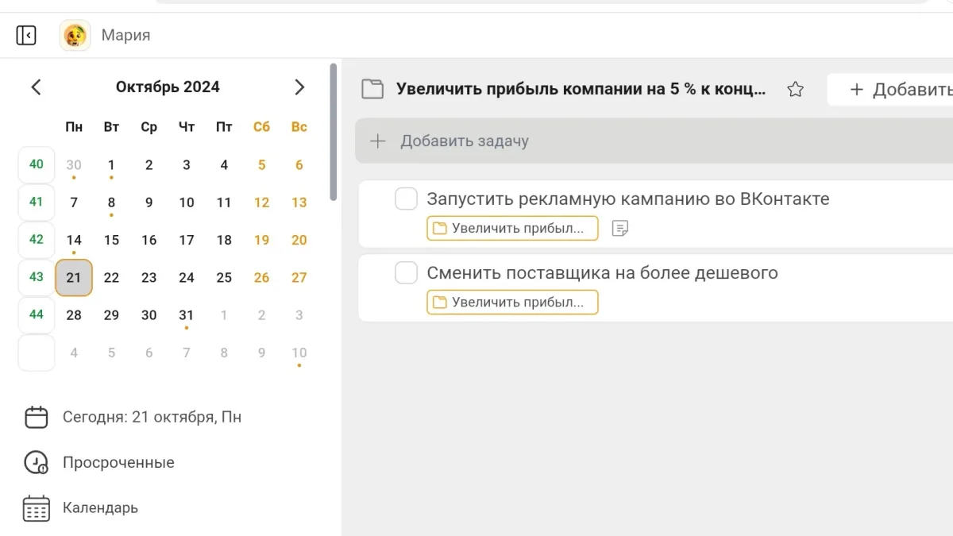
Task: Open the Октябрь 2024 month picker
Action: (x=168, y=87)
